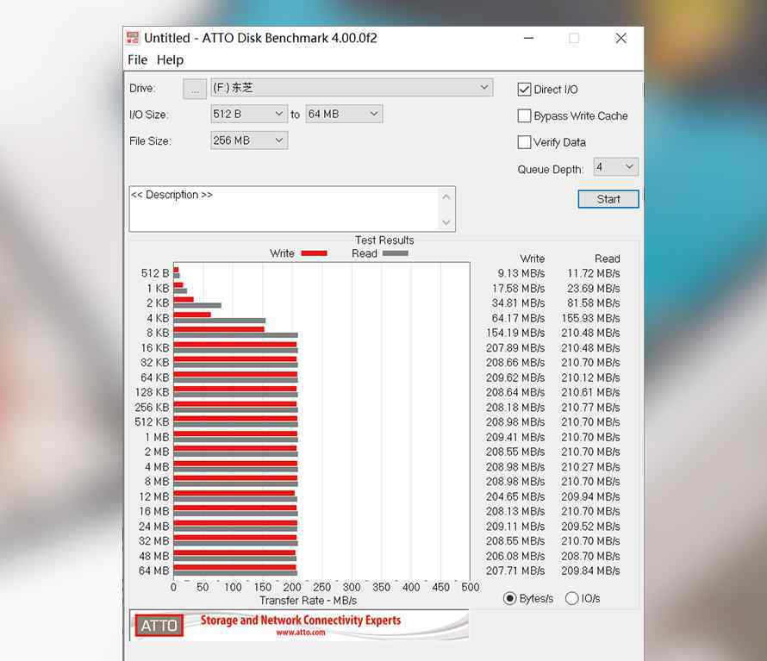This screenshot has height=661, width=767.
Task: Click the 4 KB row label in chart
Action: pyautogui.click(x=158, y=318)
